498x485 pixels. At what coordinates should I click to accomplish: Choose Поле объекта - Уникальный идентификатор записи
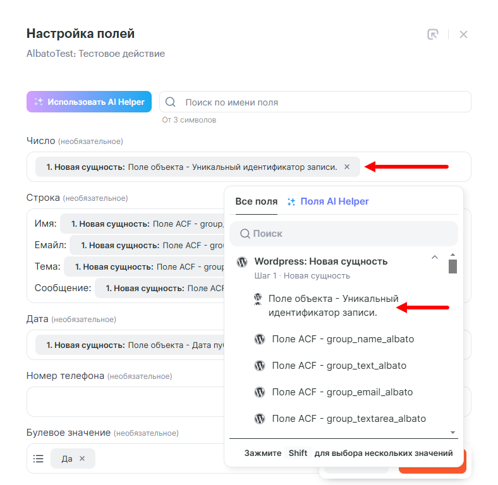333,305
